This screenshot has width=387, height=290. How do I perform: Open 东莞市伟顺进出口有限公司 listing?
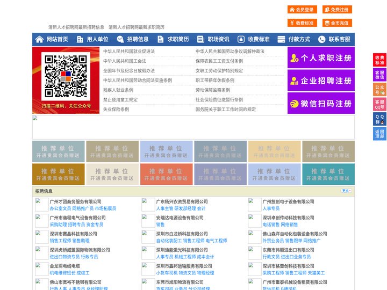288,250
